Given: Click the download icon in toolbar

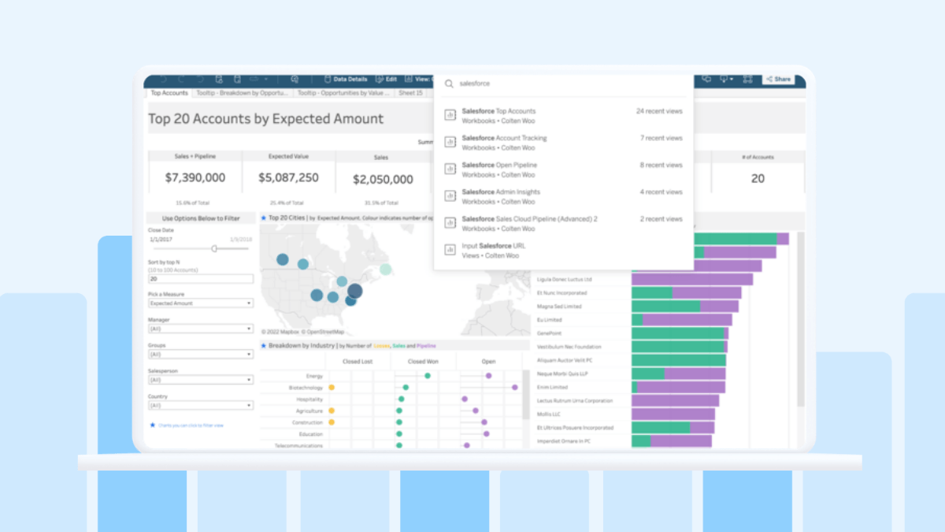Looking at the screenshot, I should [724, 79].
